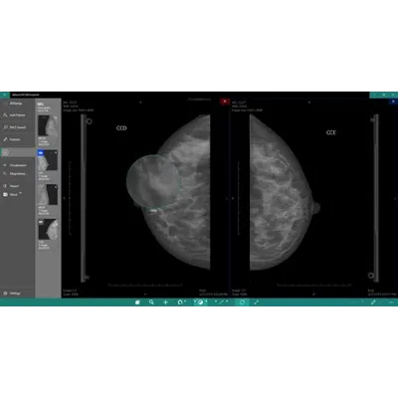This screenshot has width=398, height=398.
Task: Select the fourth mammogram thumbnail
Action: [x=48, y=229]
